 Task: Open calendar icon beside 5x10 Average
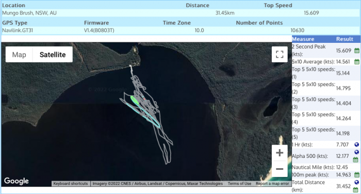[x=357, y=61]
